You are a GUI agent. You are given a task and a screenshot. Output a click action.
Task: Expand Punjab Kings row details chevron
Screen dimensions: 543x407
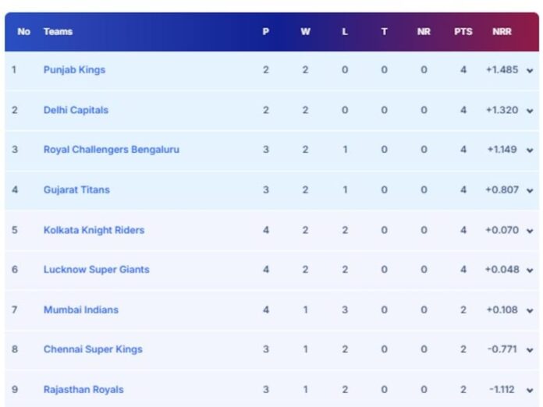pos(530,71)
